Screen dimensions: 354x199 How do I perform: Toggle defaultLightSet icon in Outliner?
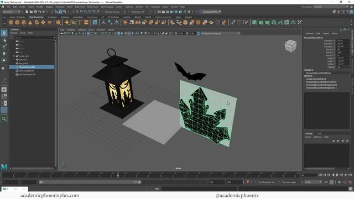[x=17, y=71]
